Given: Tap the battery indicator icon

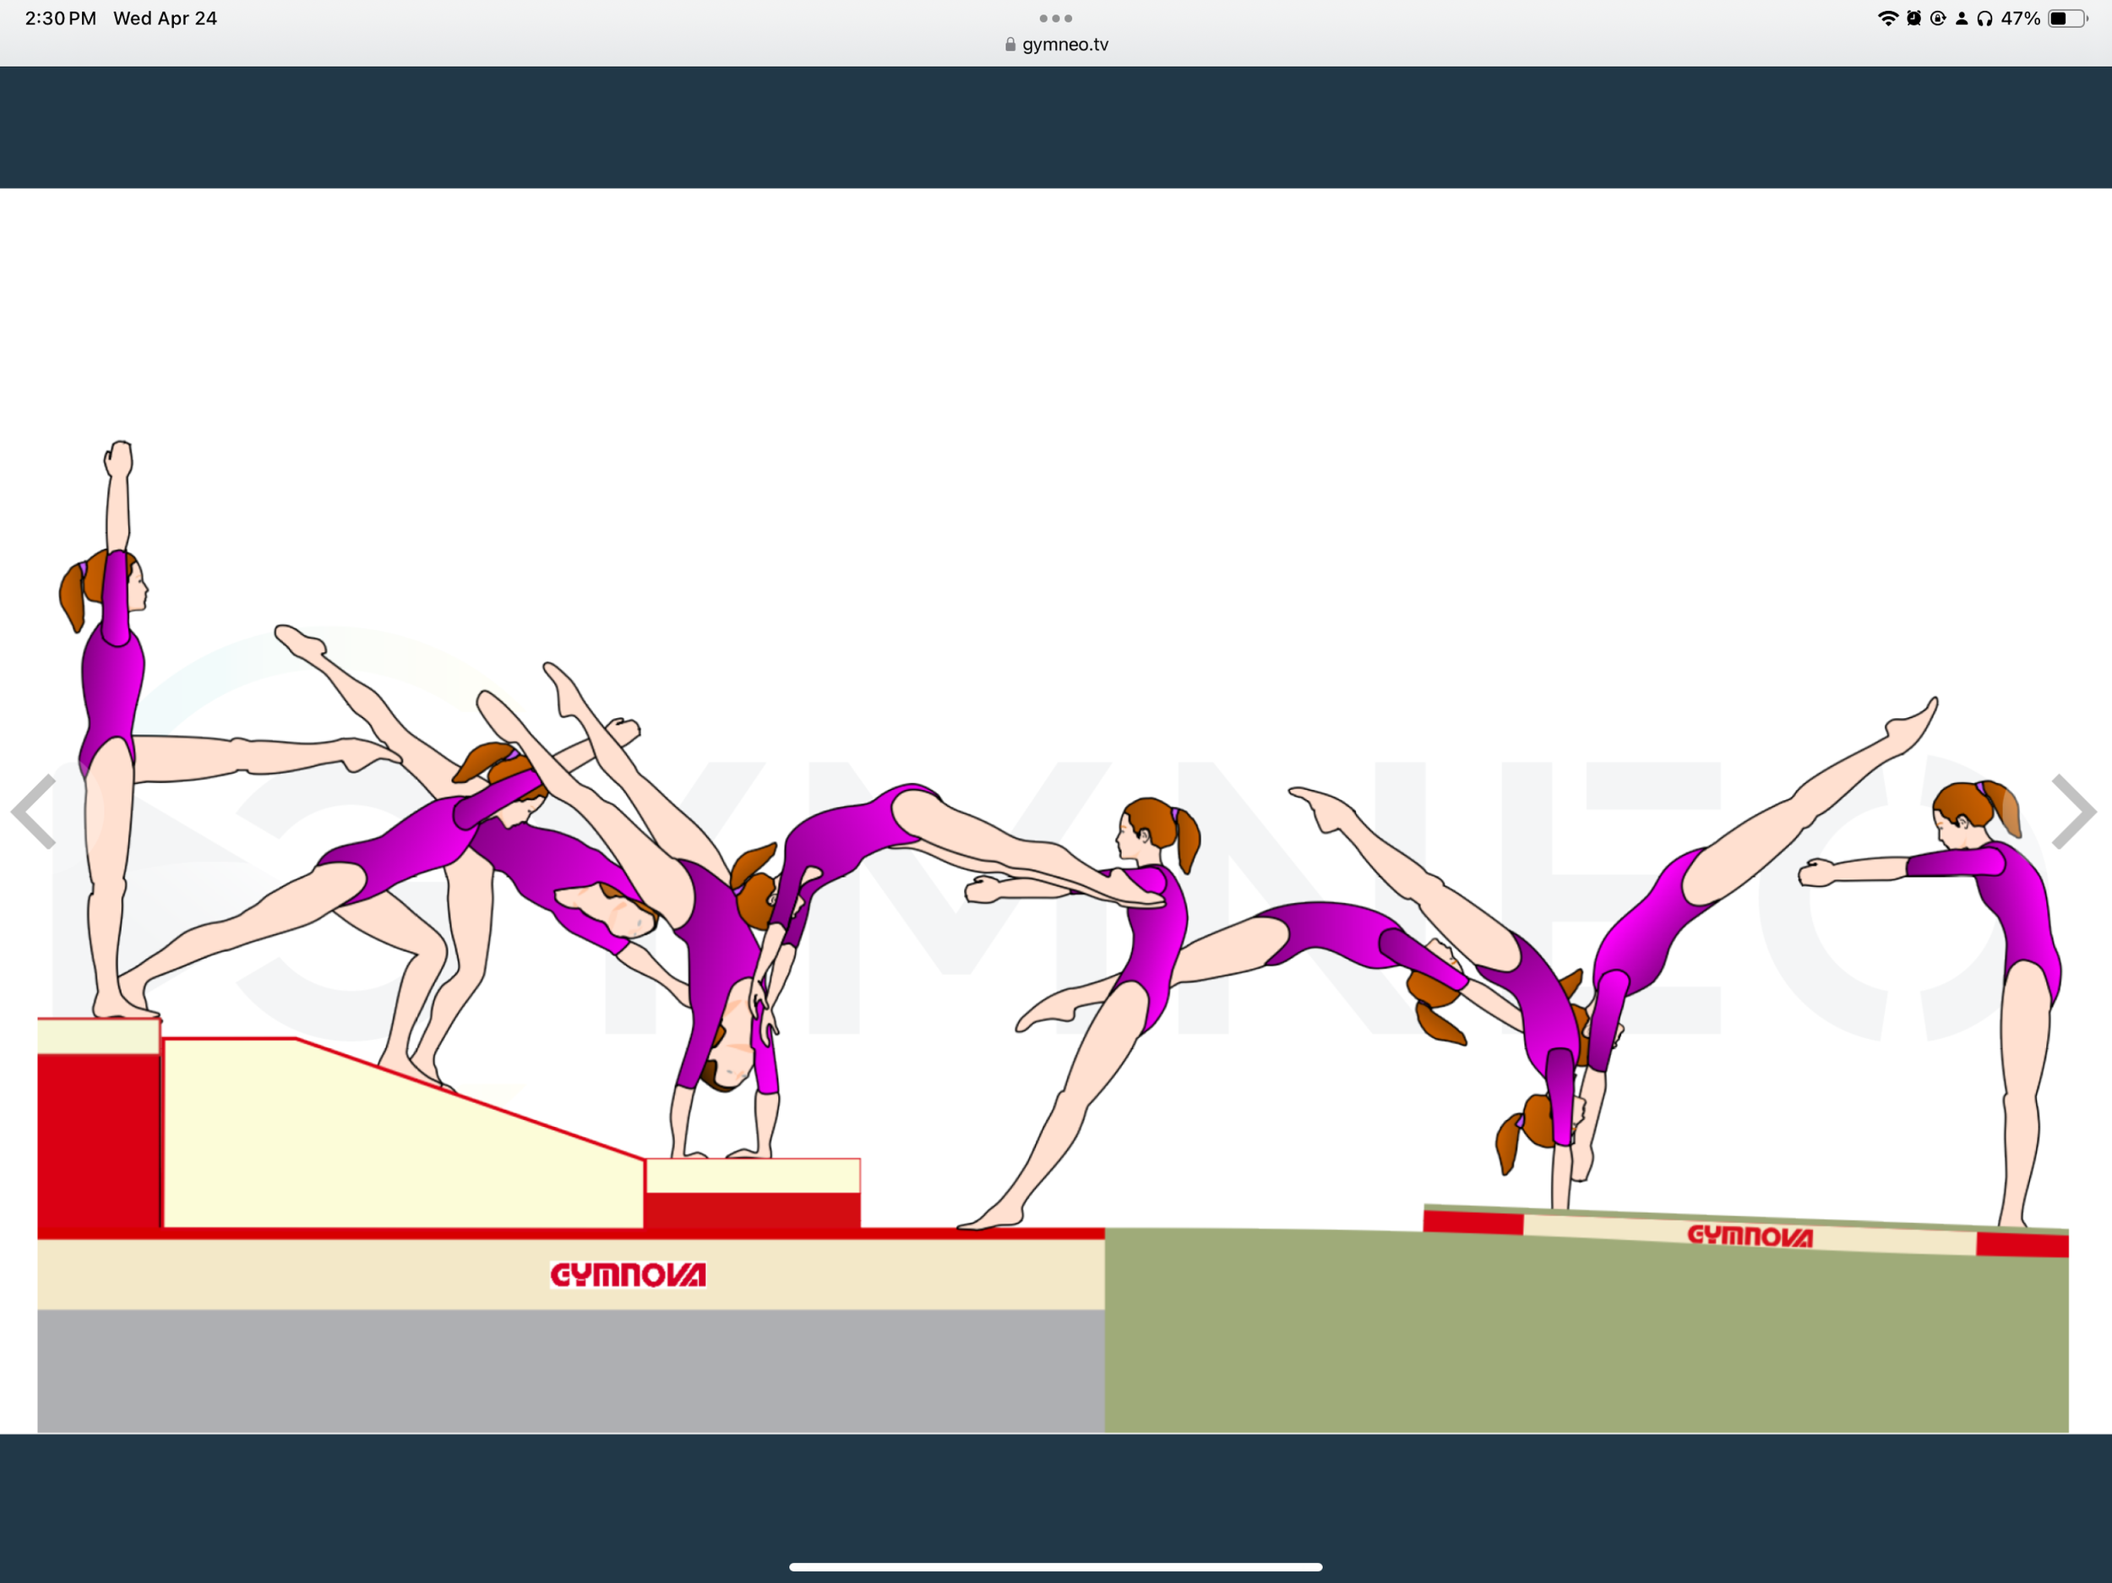Looking at the screenshot, I should [x=2067, y=18].
